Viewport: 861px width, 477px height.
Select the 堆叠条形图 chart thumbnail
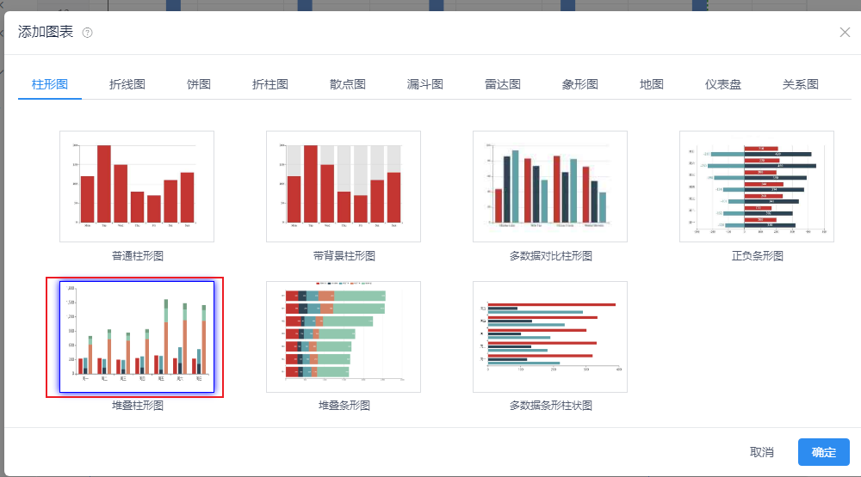344,337
